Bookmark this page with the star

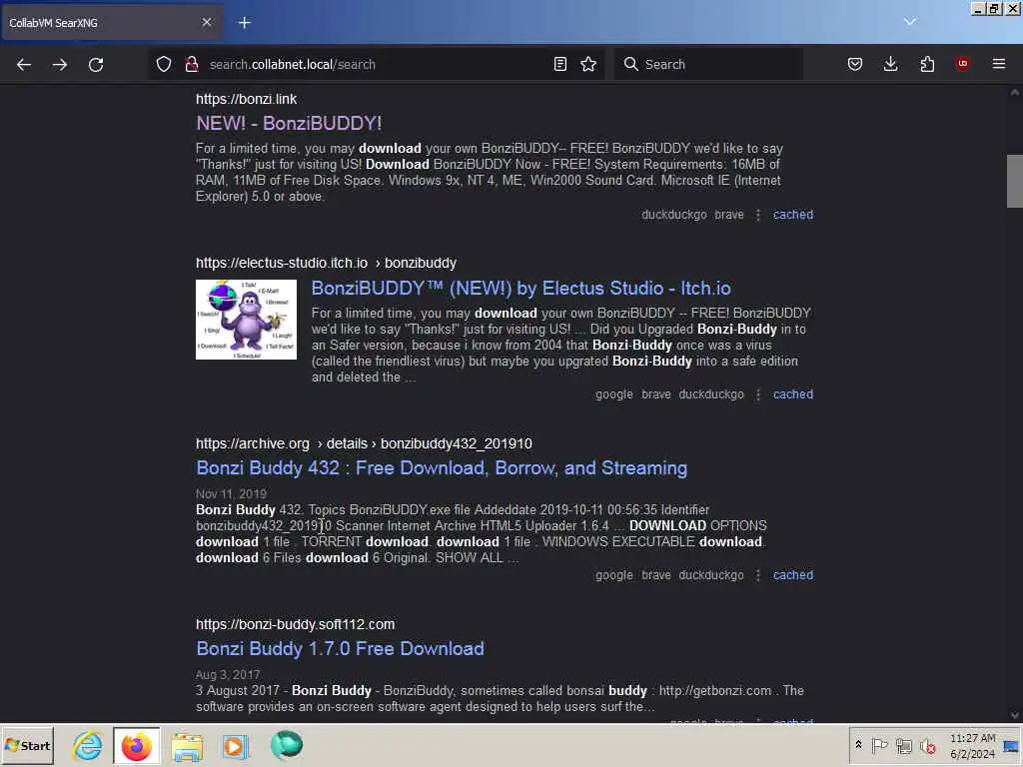(x=588, y=64)
